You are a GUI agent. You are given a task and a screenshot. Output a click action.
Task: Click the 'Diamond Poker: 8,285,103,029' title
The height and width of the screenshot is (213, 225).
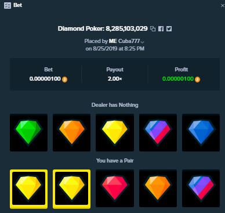coord(103,28)
